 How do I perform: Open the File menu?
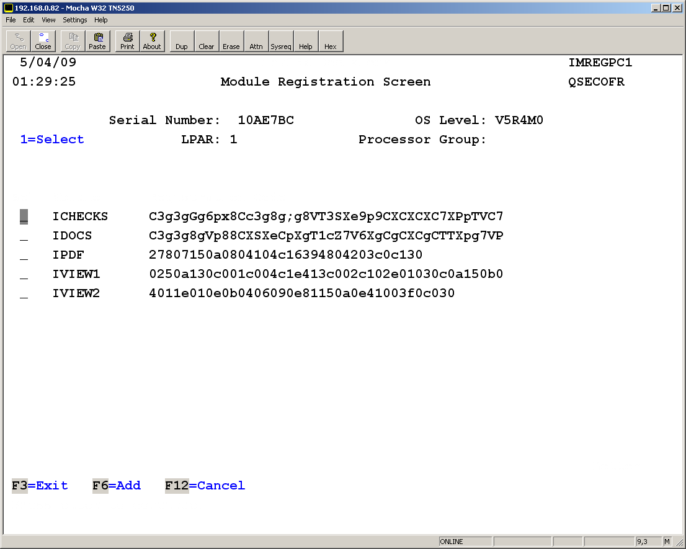pyautogui.click(x=11, y=20)
